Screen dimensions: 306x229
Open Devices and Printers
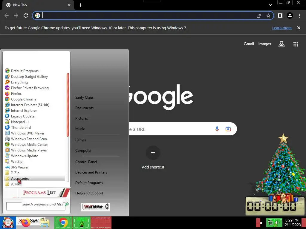point(91,172)
